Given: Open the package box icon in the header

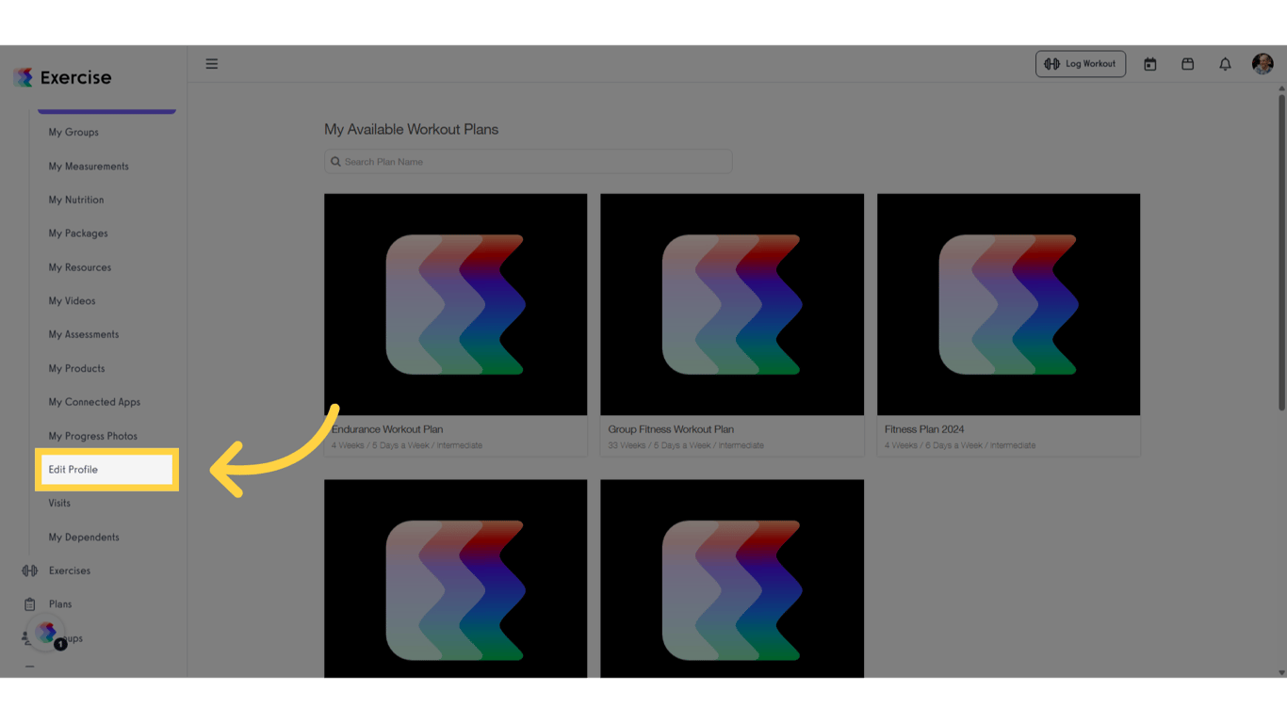Looking at the screenshot, I should 1188,64.
